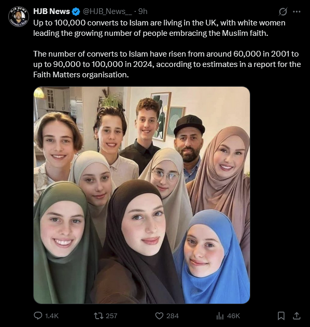Click the 46K views count
The width and height of the screenshot is (310, 327).
click(234, 316)
